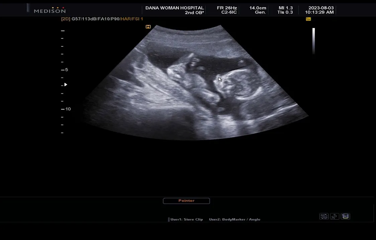Click the orange M probe orientation marker
The height and width of the screenshot is (240, 376).
pyautogui.click(x=148, y=27)
